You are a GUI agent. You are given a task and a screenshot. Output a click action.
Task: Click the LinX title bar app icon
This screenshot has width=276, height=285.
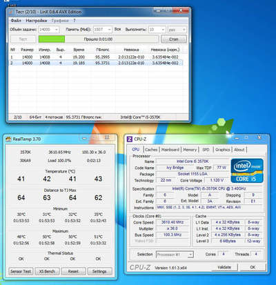pos(11,12)
